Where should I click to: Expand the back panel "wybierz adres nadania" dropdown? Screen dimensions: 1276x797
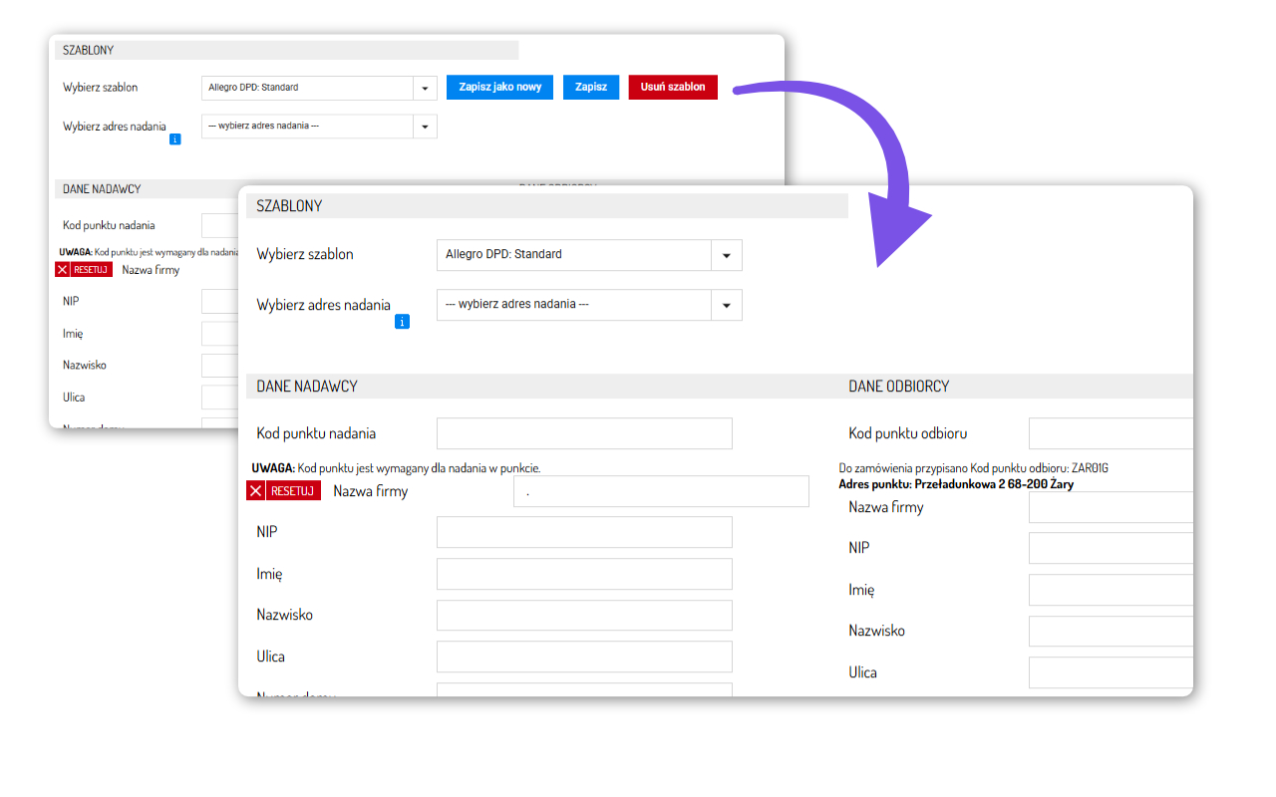[x=426, y=127]
